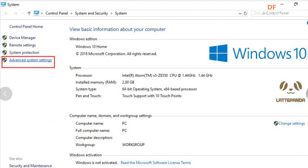Select installed memory value '2.00 GB'
Image resolution: width=308 pixels, height=168 pixels.
128,83
